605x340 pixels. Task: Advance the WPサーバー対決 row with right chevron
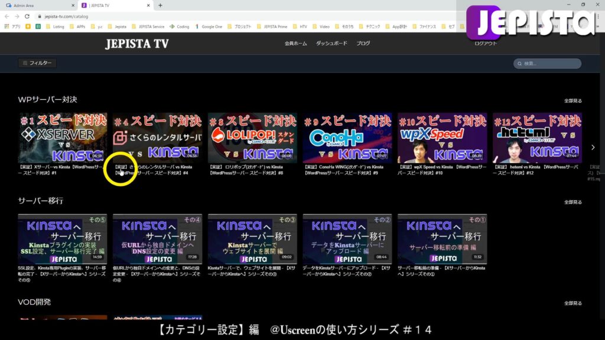click(x=593, y=147)
